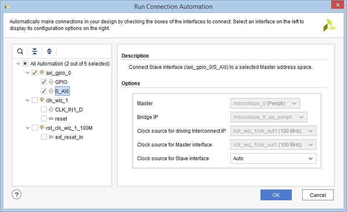The height and width of the screenshot is (212, 347).
Task: Collapse the rst_clk_wiz_1_100M tree node
Action: point(28,128)
